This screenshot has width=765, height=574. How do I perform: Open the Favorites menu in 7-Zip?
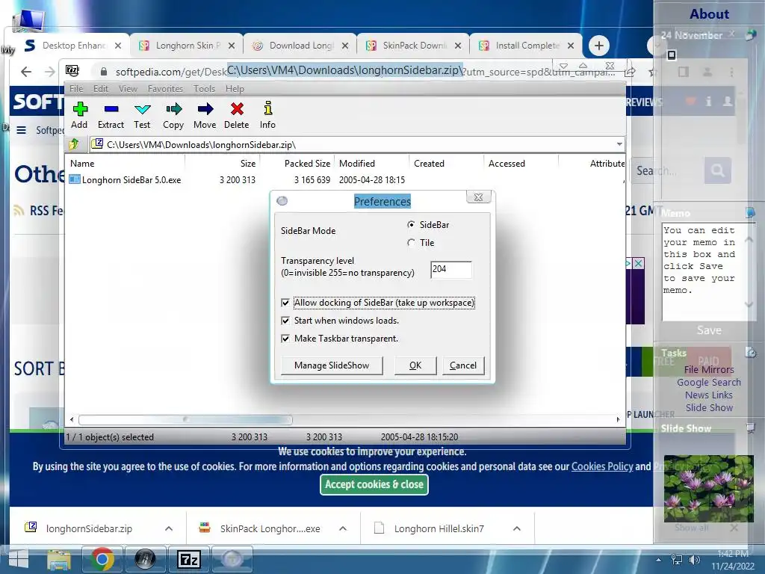pyautogui.click(x=165, y=89)
